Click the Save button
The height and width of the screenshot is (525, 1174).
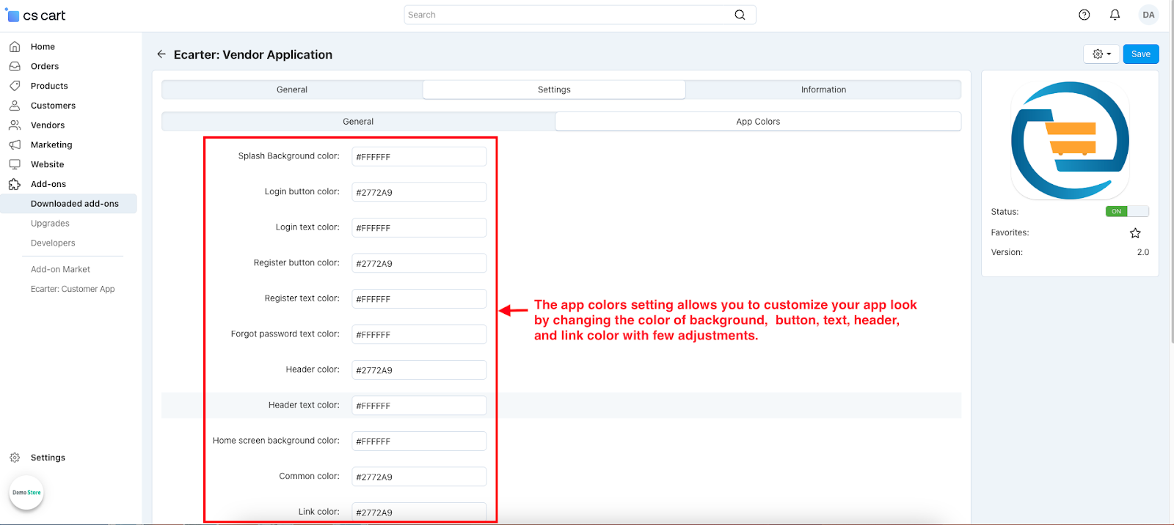click(1140, 54)
